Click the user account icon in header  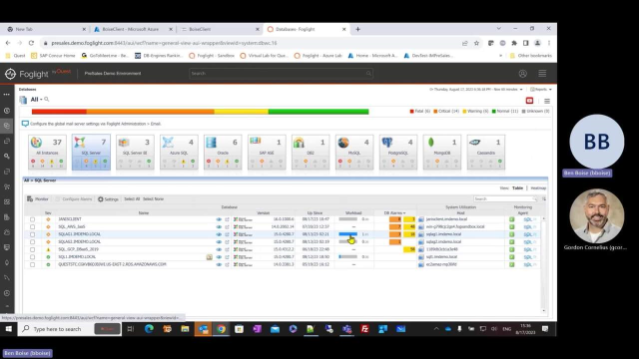point(523,73)
